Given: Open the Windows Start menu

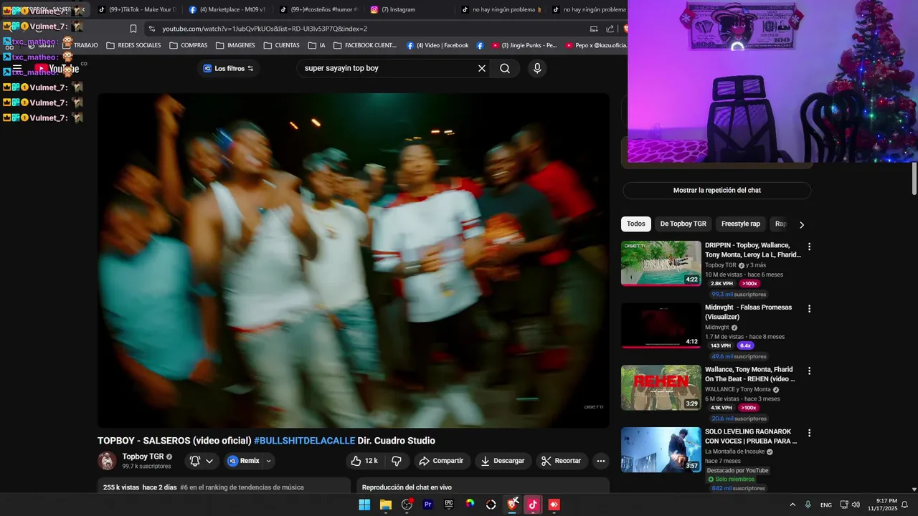Looking at the screenshot, I should click(364, 505).
